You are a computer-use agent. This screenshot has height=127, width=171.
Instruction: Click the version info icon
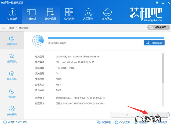click(x=5, y=122)
